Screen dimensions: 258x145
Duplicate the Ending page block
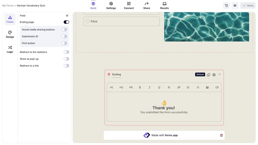(208, 75)
